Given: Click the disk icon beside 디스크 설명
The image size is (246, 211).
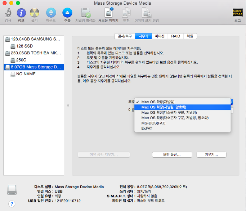Looking at the screenshot, I should 12,190.
